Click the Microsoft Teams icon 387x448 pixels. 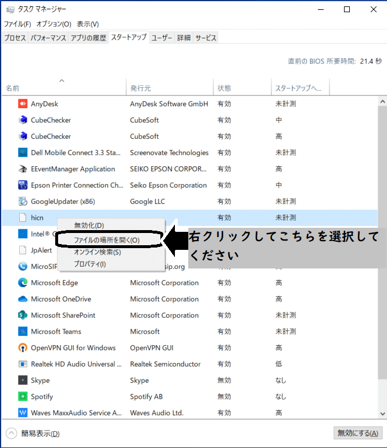click(x=23, y=331)
